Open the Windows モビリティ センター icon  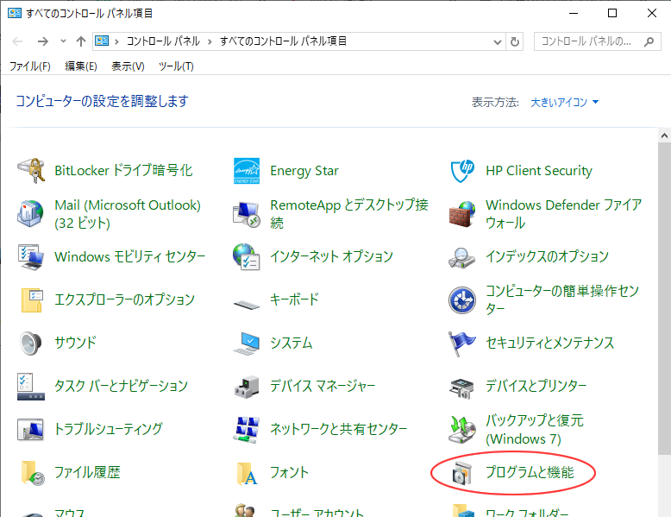[x=31, y=256]
